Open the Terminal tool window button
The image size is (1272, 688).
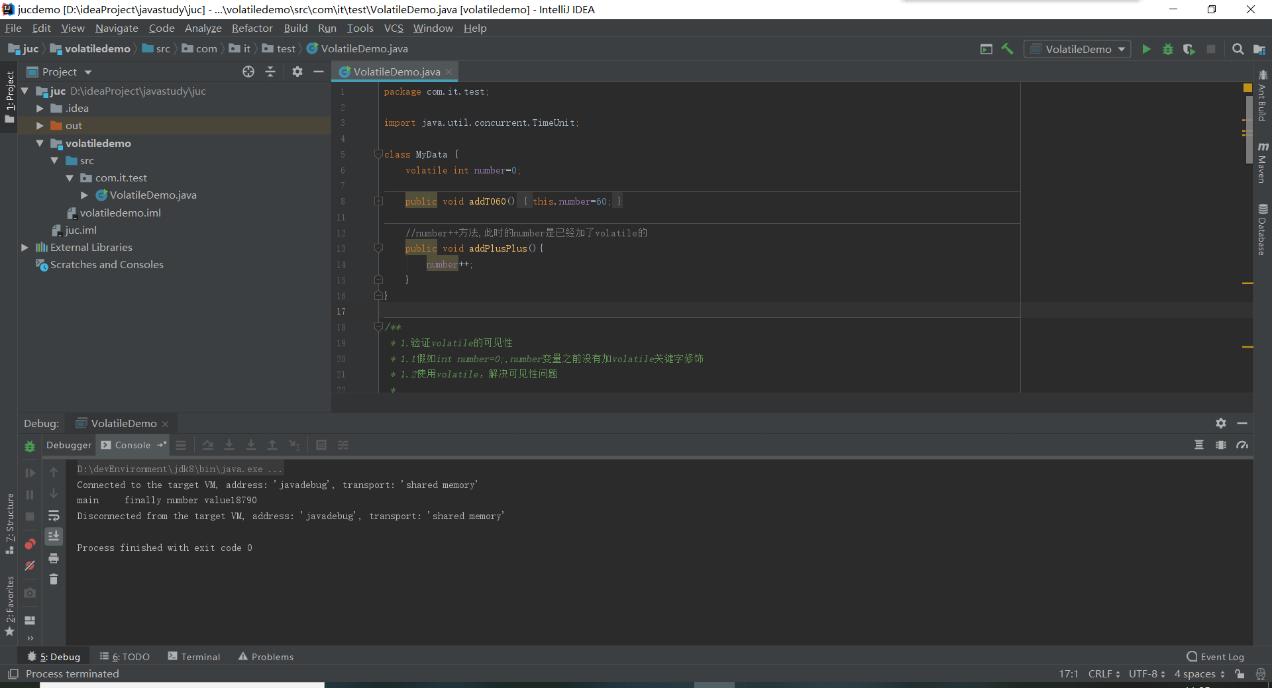click(194, 656)
